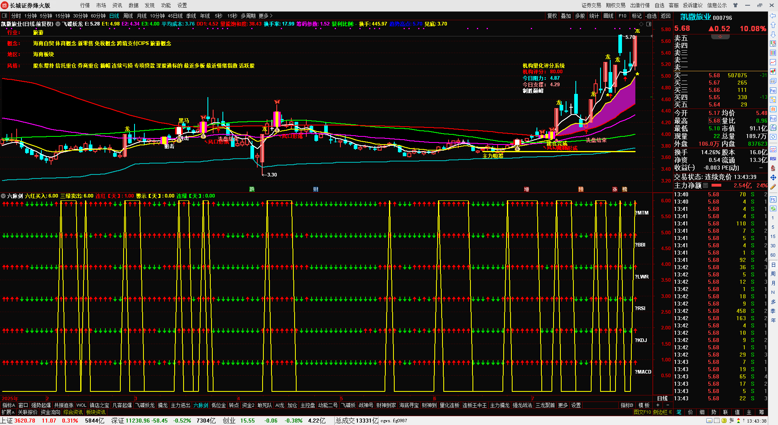Click the small list icon beside 主力净额
The width and height of the screenshot is (778, 425).
coord(705,185)
